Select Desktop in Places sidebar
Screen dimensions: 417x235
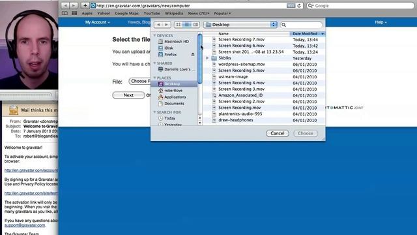point(174,84)
